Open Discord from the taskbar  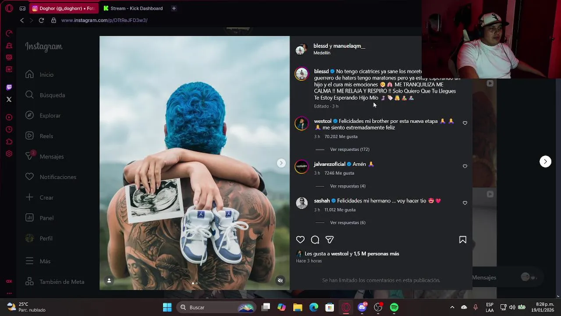(362, 307)
